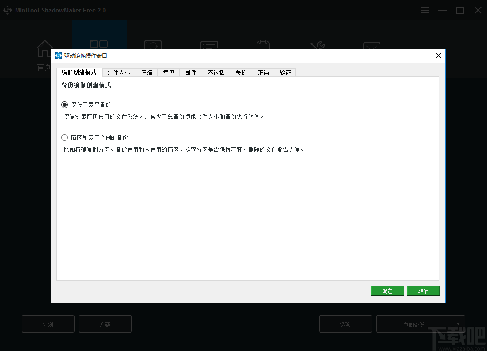
Task: Confirm settings with the 确定 button
Action: 387,291
